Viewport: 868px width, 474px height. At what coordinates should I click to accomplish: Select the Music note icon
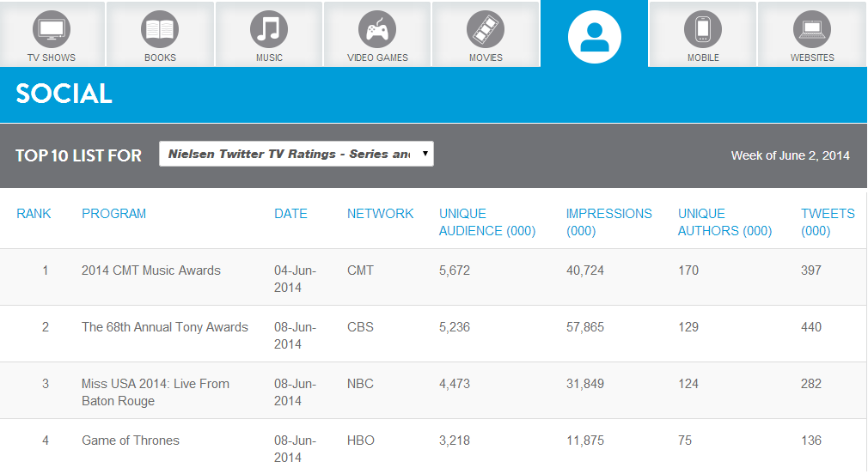pyautogui.click(x=269, y=29)
